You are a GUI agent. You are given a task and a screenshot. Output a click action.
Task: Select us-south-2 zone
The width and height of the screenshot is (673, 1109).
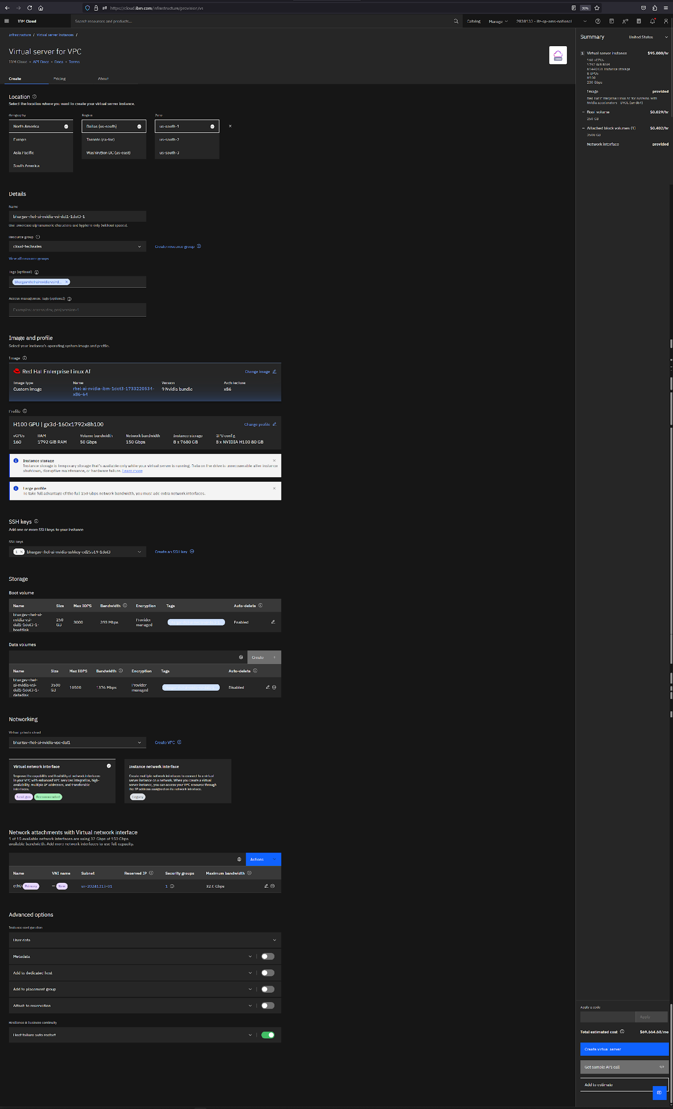(x=187, y=140)
